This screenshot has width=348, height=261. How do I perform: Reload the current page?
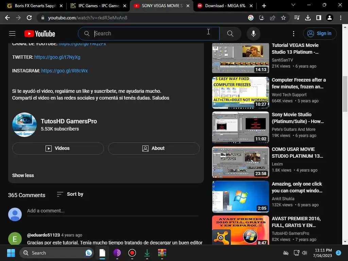pyautogui.click(x=29, y=18)
